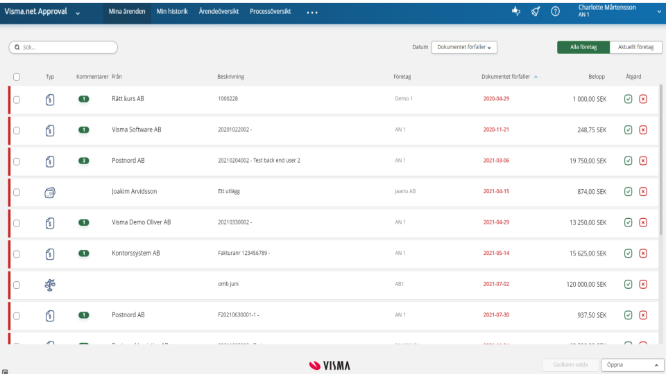Sort by Företag column header
The image size is (666, 374).
click(x=402, y=77)
